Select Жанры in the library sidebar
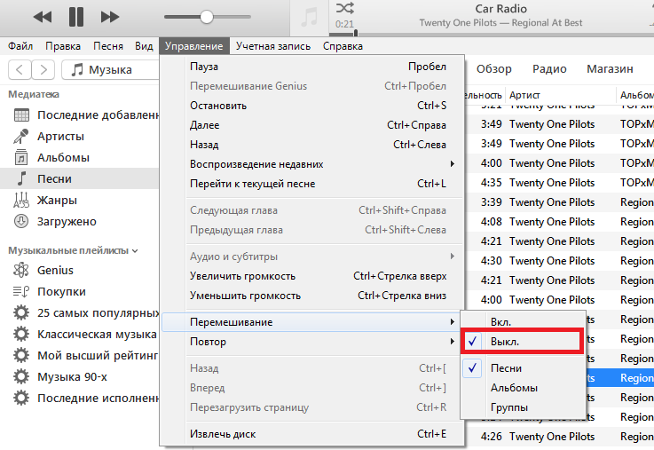654x450 pixels. tap(80, 201)
